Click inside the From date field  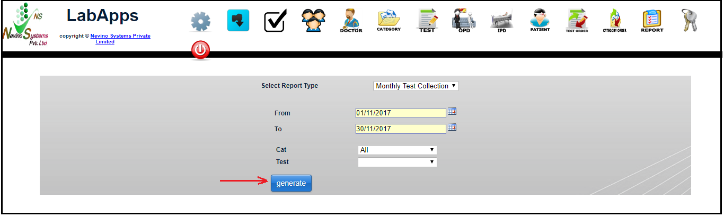(401, 113)
